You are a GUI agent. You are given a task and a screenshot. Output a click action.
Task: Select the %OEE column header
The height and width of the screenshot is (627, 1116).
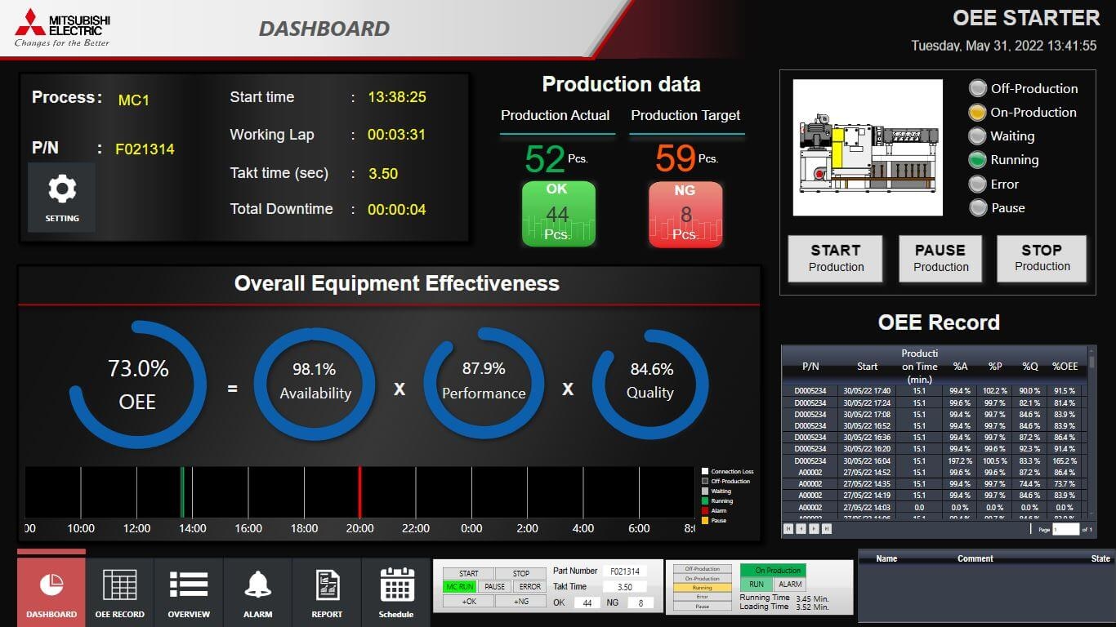coord(1064,367)
